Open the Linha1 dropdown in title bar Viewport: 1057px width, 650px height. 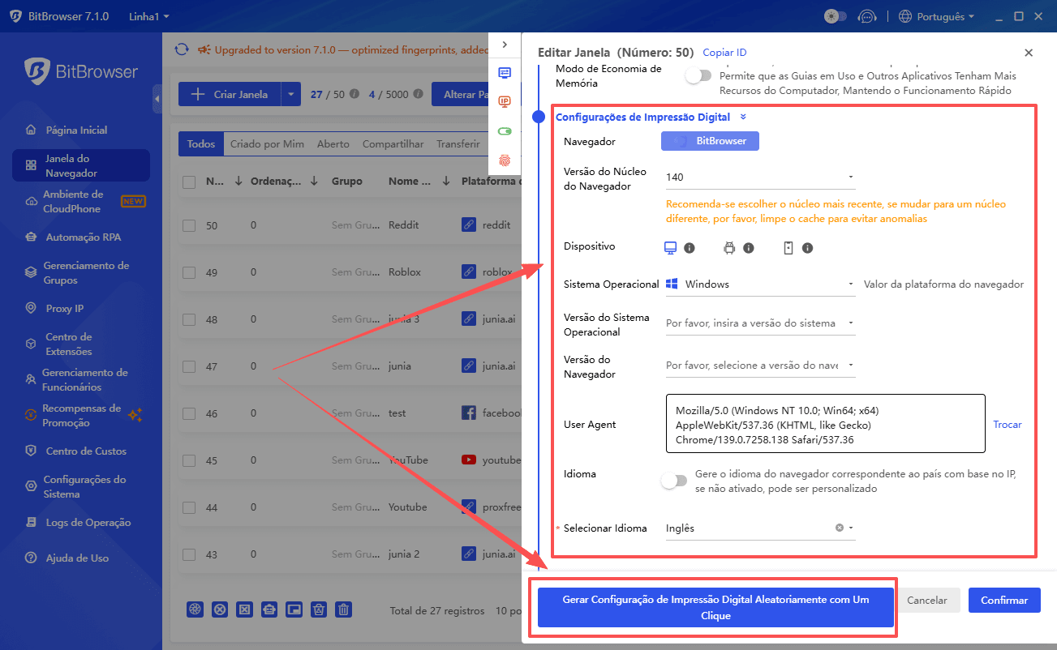click(149, 16)
